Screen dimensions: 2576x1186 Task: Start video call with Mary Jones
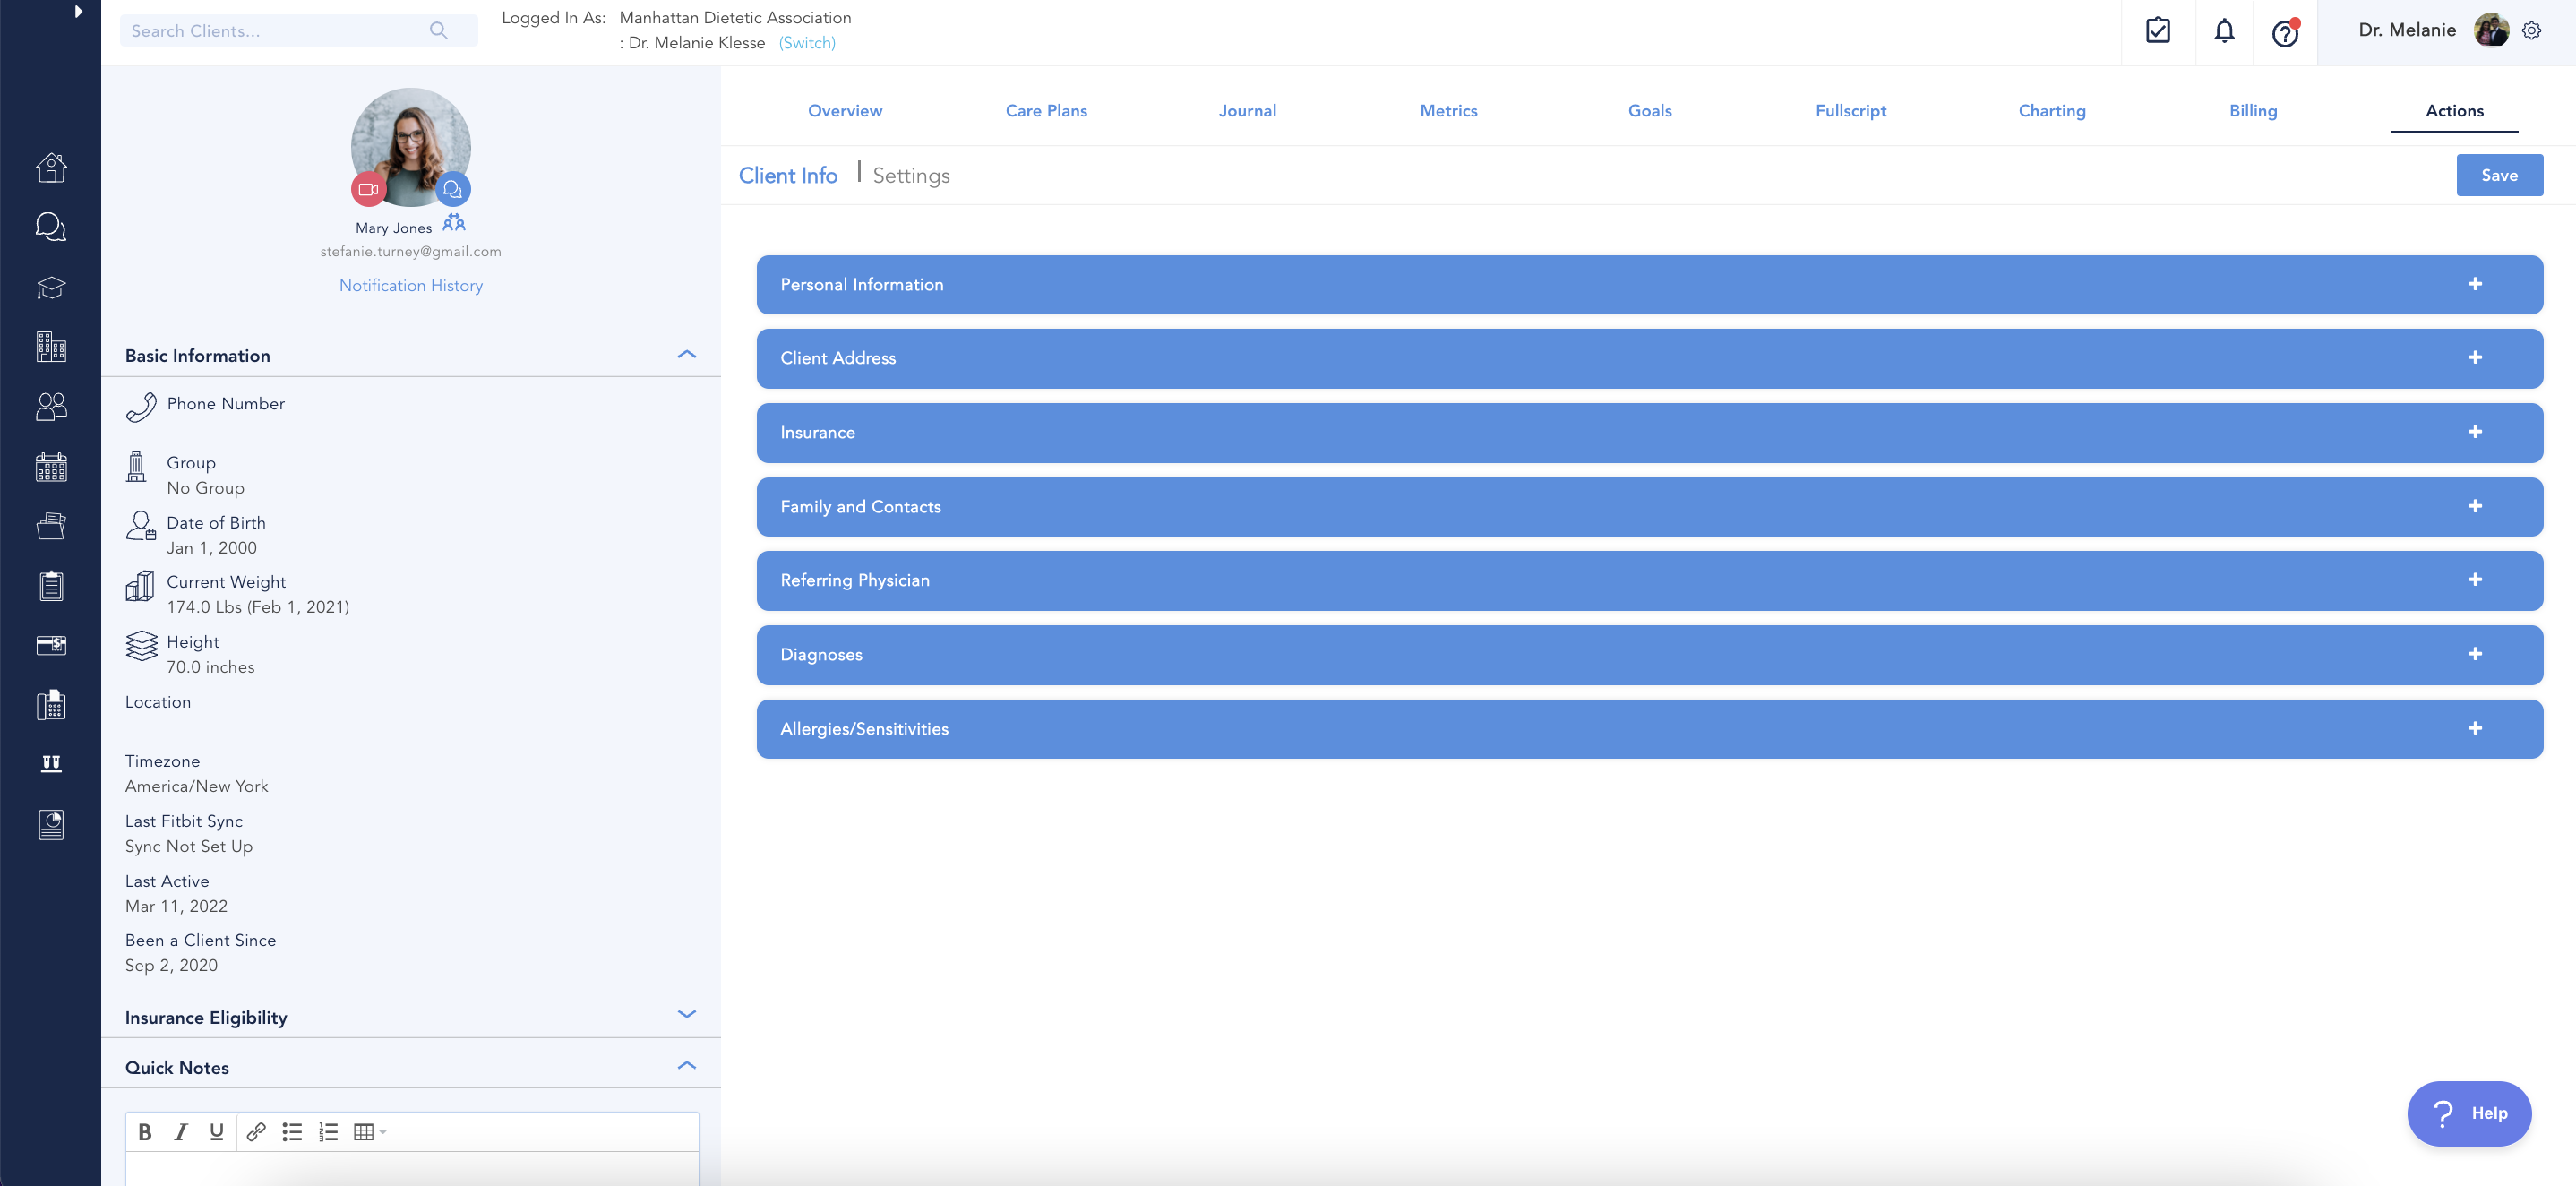[368, 189]
